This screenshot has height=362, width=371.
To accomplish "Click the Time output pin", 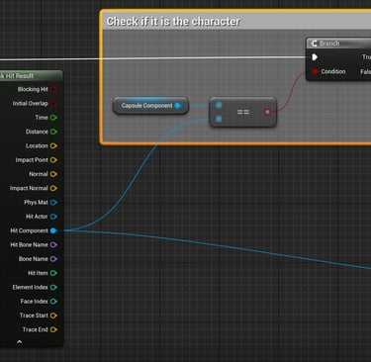I will (x=53, y=118).
